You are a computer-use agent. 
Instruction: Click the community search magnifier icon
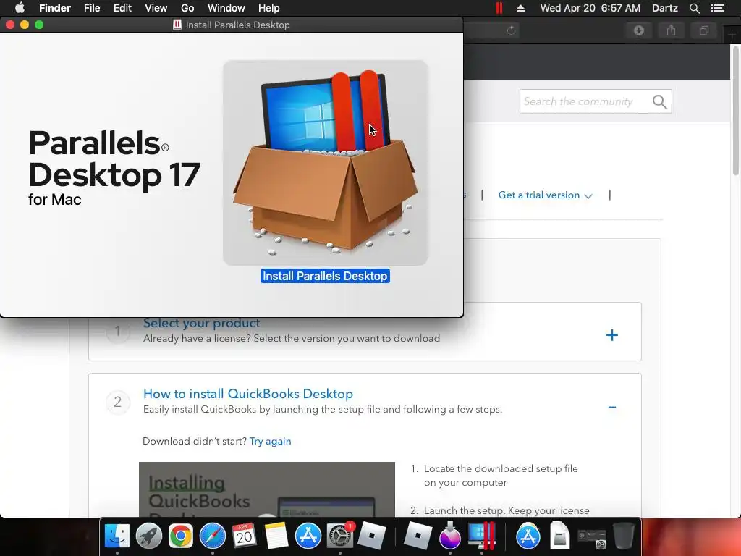click(660, 101)
